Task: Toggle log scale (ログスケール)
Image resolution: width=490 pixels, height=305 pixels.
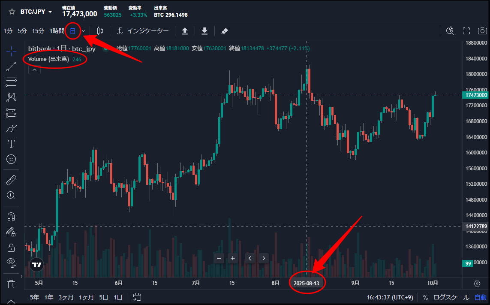Action: click(x=451, y=297)
